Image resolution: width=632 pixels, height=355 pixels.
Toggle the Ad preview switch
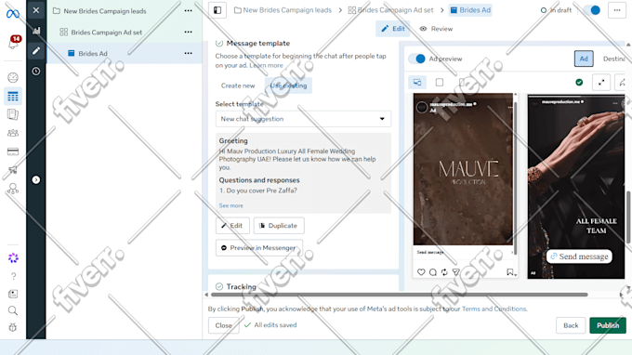click(416, 59)
